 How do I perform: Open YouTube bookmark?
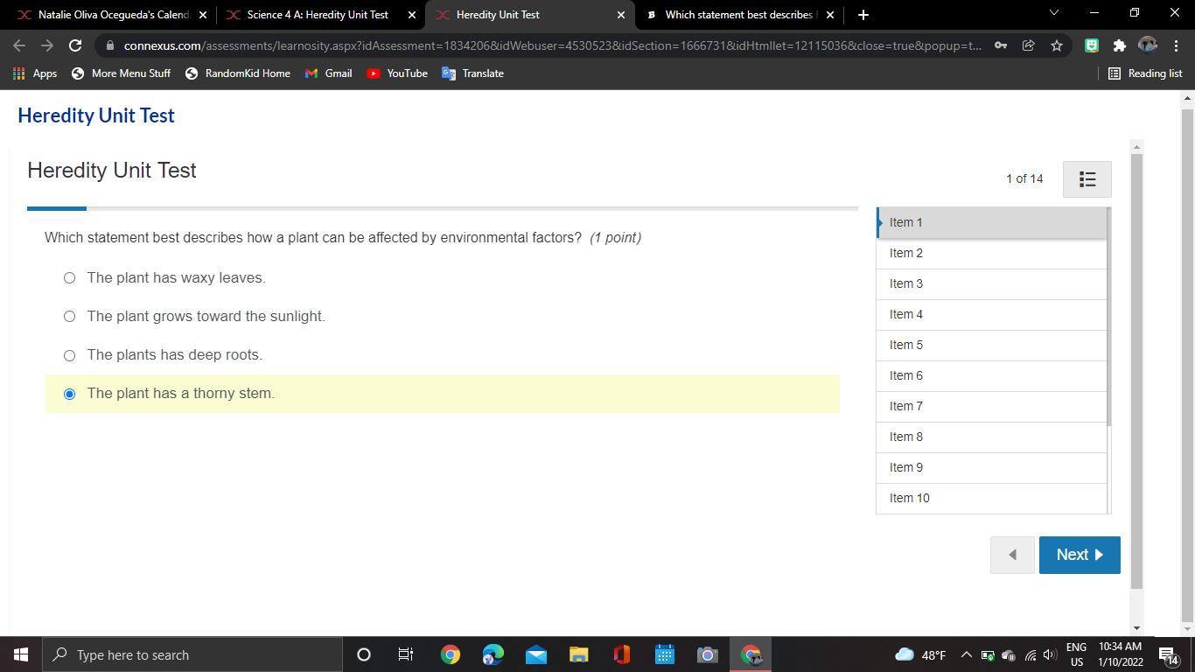(x=397, y=73)
